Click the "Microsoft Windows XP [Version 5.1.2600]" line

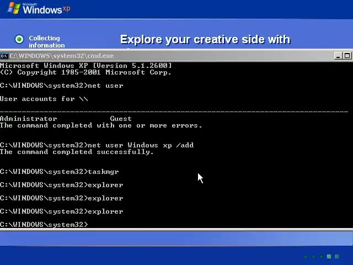[86, 66]
